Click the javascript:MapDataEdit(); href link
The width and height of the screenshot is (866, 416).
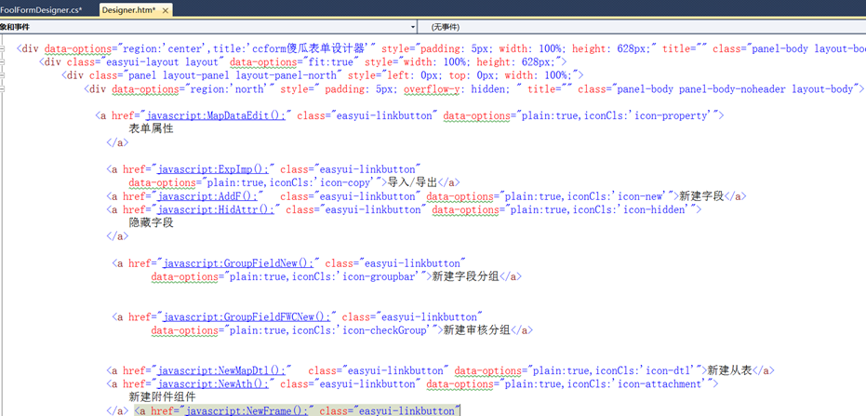tap(216, 115)
